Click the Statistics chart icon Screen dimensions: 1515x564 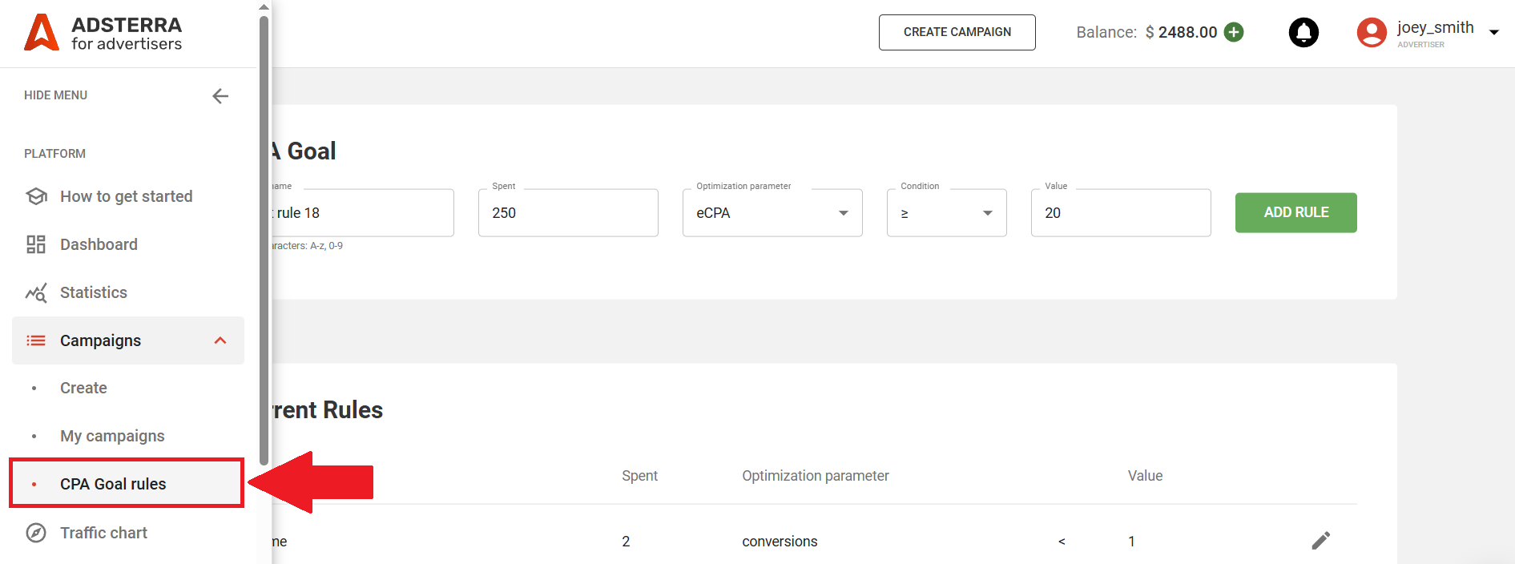[36, 292]
